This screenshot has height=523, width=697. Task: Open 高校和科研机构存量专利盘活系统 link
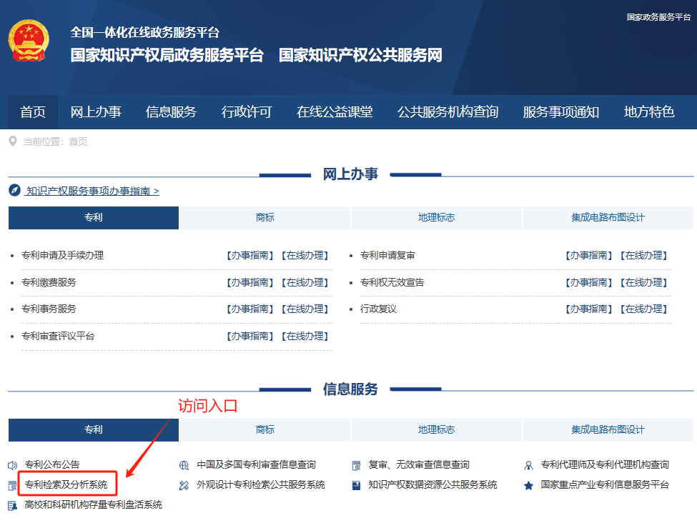pyautogui.click(x=94, y=505)
